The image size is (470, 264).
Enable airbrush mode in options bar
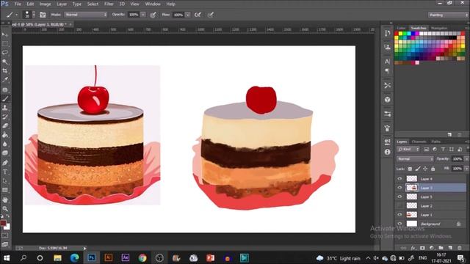(198, 15)
